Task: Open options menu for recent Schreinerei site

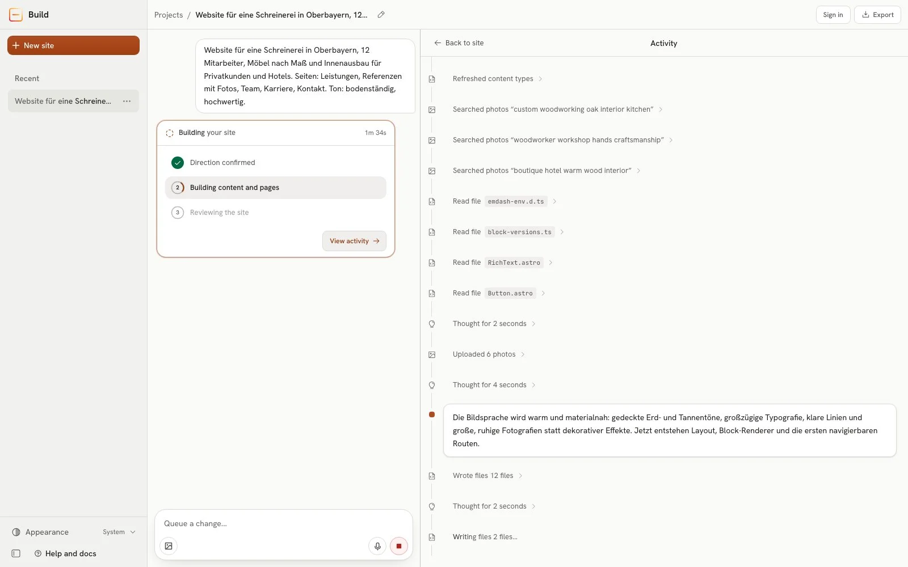Action: [x=127, y=101]
